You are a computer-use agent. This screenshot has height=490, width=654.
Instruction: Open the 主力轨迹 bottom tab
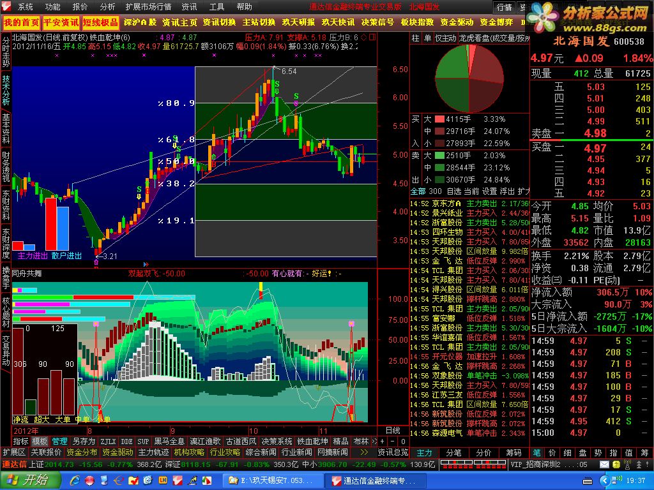(153, 452)
